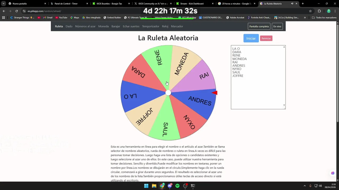The width and height of the screenshot is (339, 190).
Task: Reload the page with the refresh icon
Action: point(16,11)
